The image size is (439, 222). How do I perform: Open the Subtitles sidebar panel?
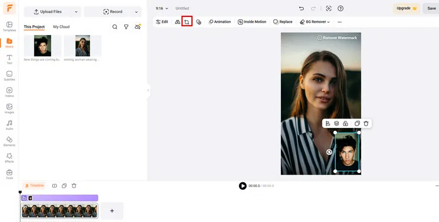click(9, 76)
